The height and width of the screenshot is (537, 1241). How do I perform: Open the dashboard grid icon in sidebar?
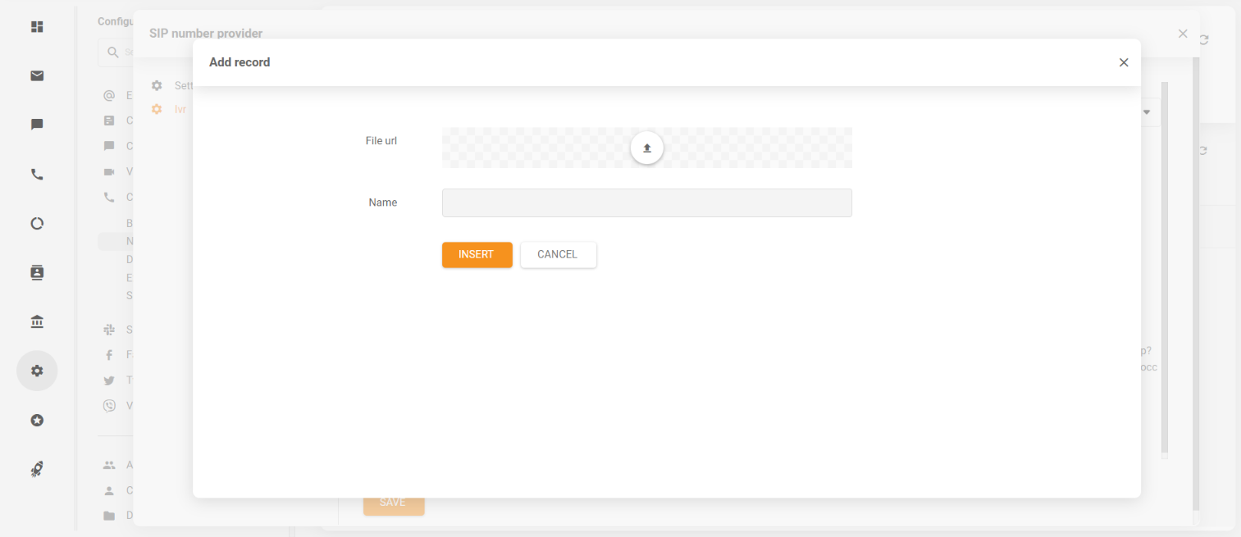[x=37, y=27]
